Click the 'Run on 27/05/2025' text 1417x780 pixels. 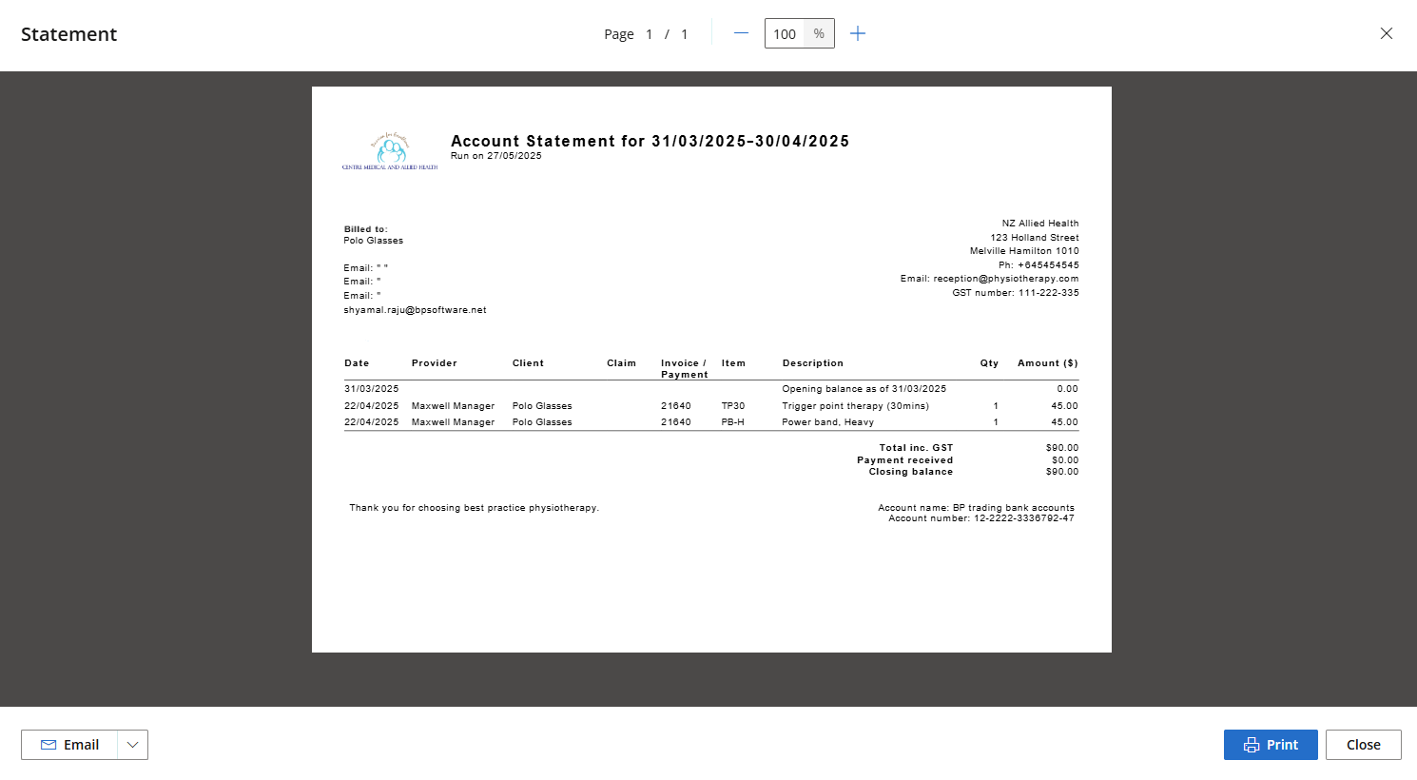pyautogui.click(x=496, y=156)
